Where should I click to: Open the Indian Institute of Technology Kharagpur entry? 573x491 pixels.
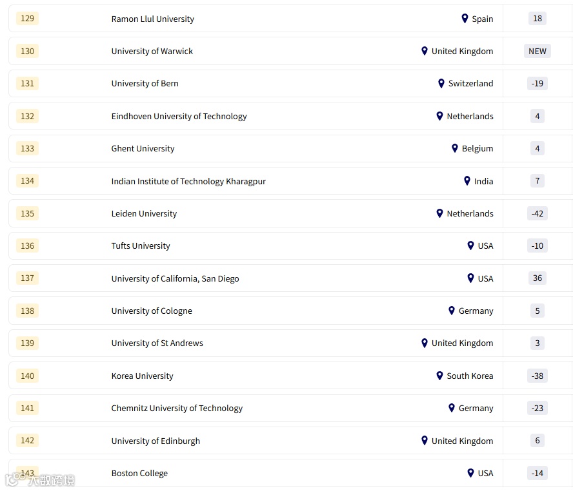point(188,181)
